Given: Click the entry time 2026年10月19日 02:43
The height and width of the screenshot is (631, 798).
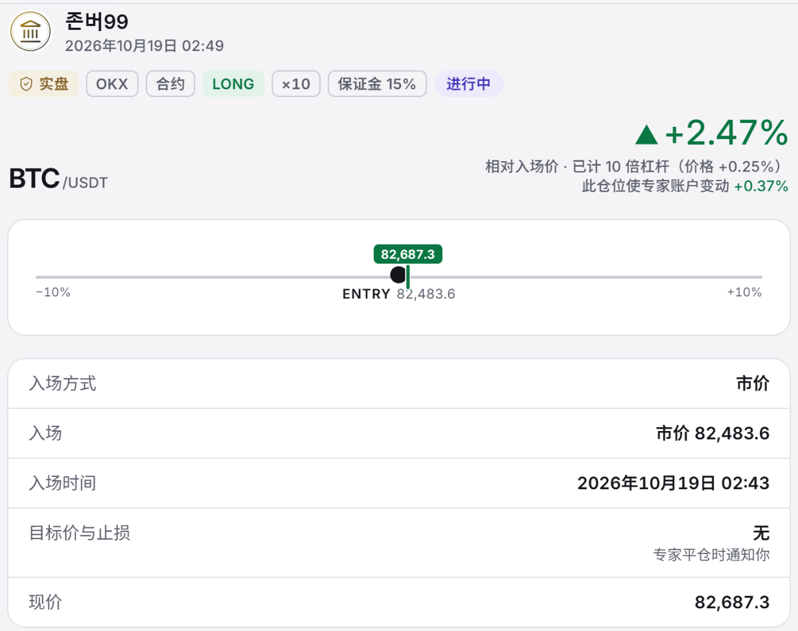Looking at the screenshot, I should (x=673, y=483).
